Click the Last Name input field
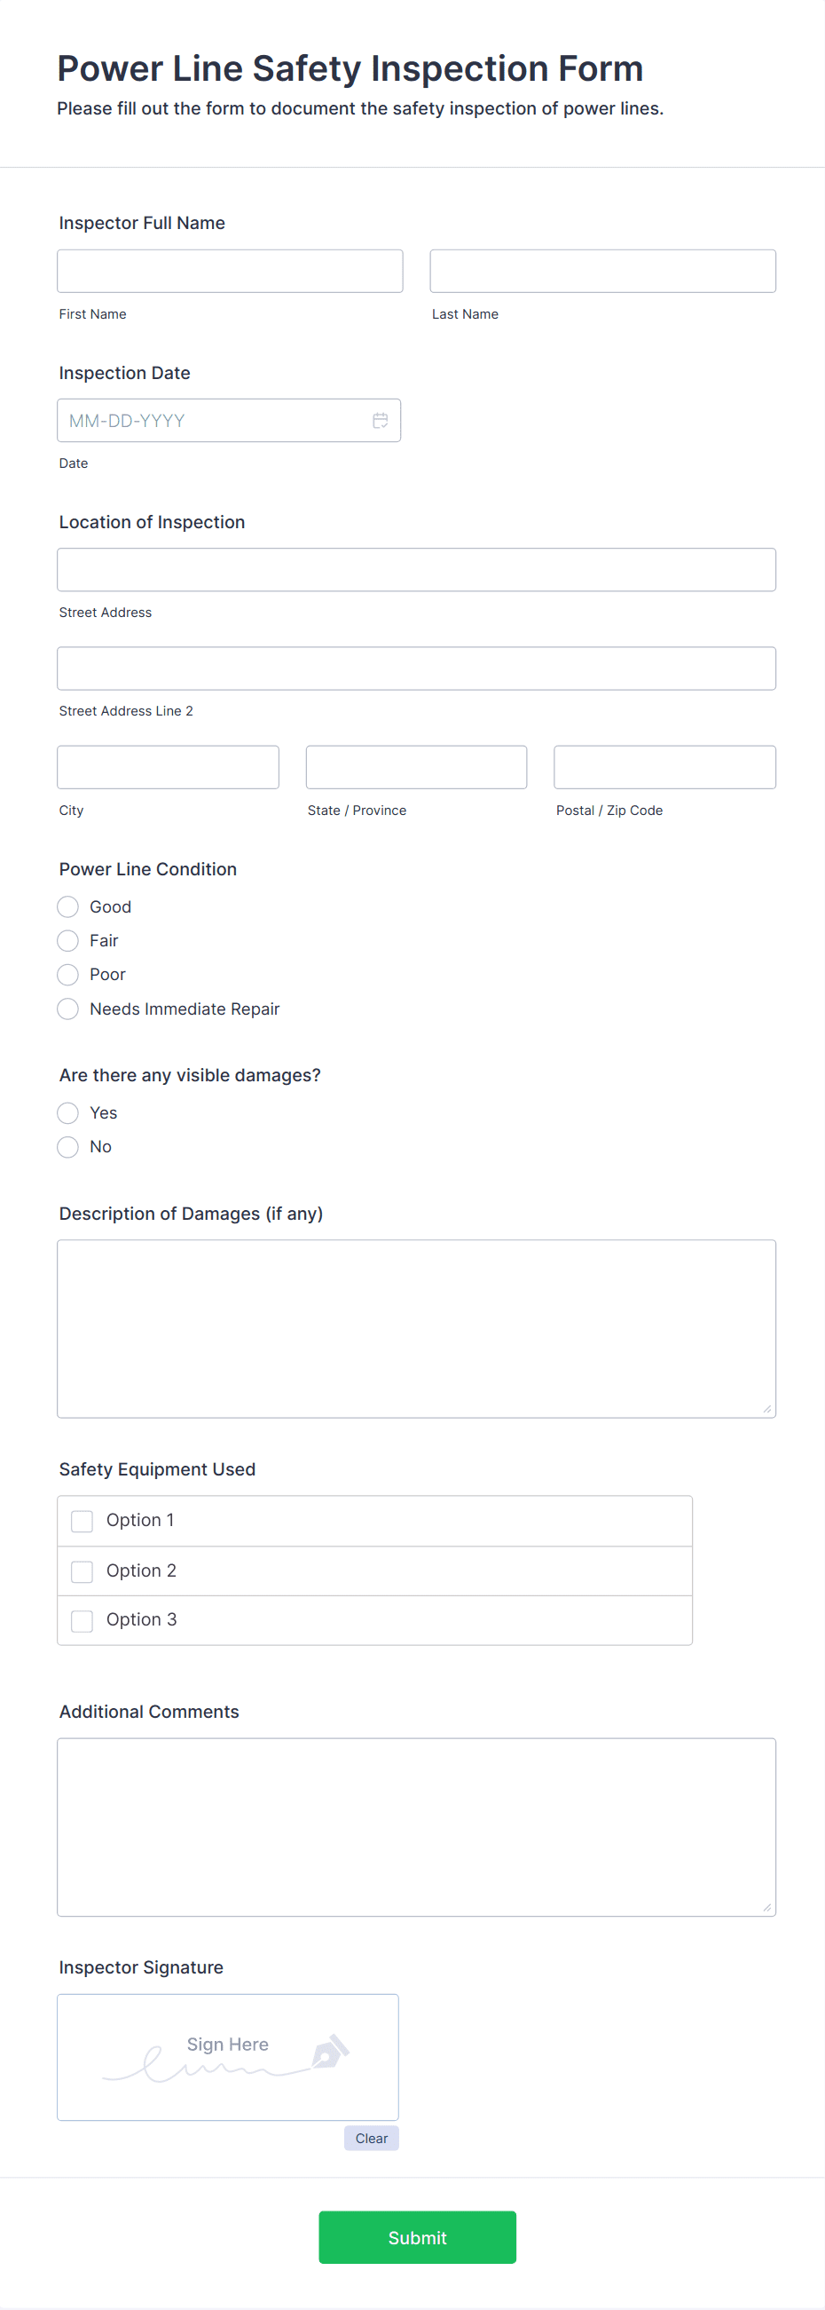This screenshot has height=2310, width=825. click(x=602, y=270)
